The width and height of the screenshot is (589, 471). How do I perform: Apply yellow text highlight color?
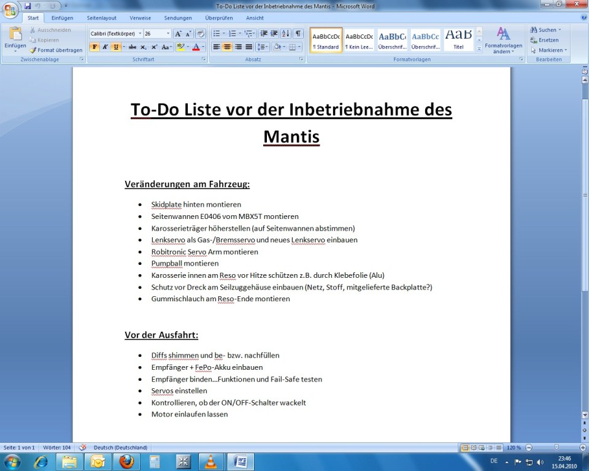[x=180, y=47]
